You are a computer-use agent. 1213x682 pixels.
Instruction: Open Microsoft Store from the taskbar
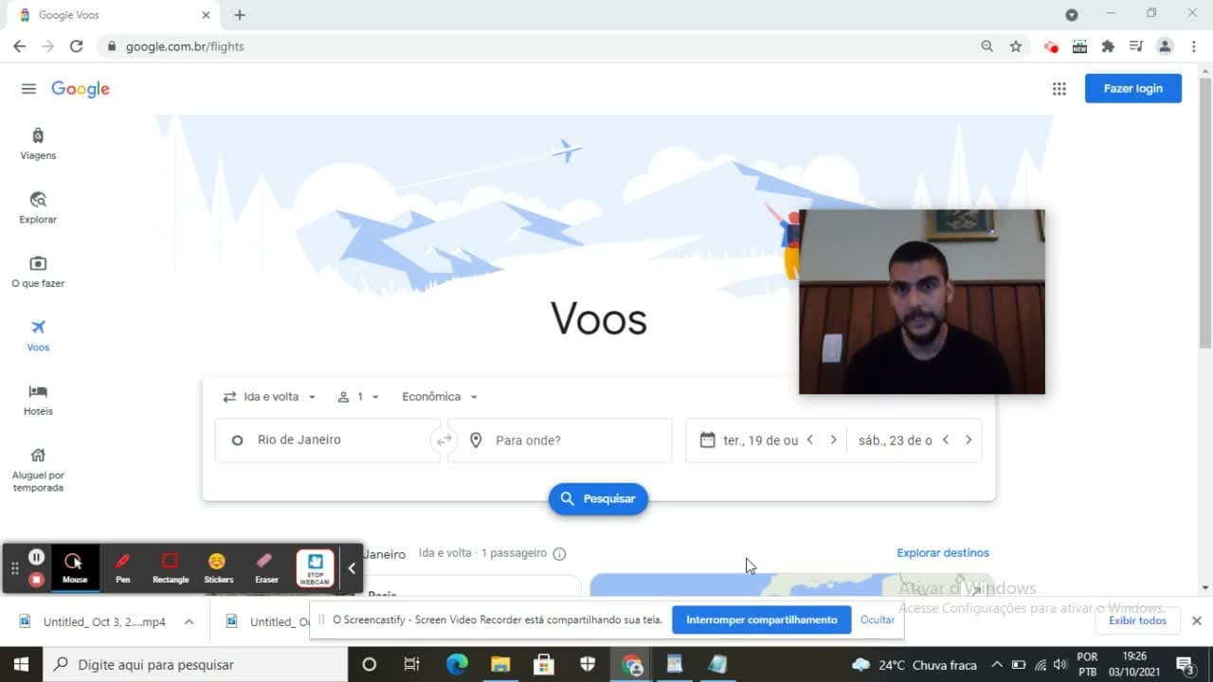pyautogui.click(x=544, y=665)
